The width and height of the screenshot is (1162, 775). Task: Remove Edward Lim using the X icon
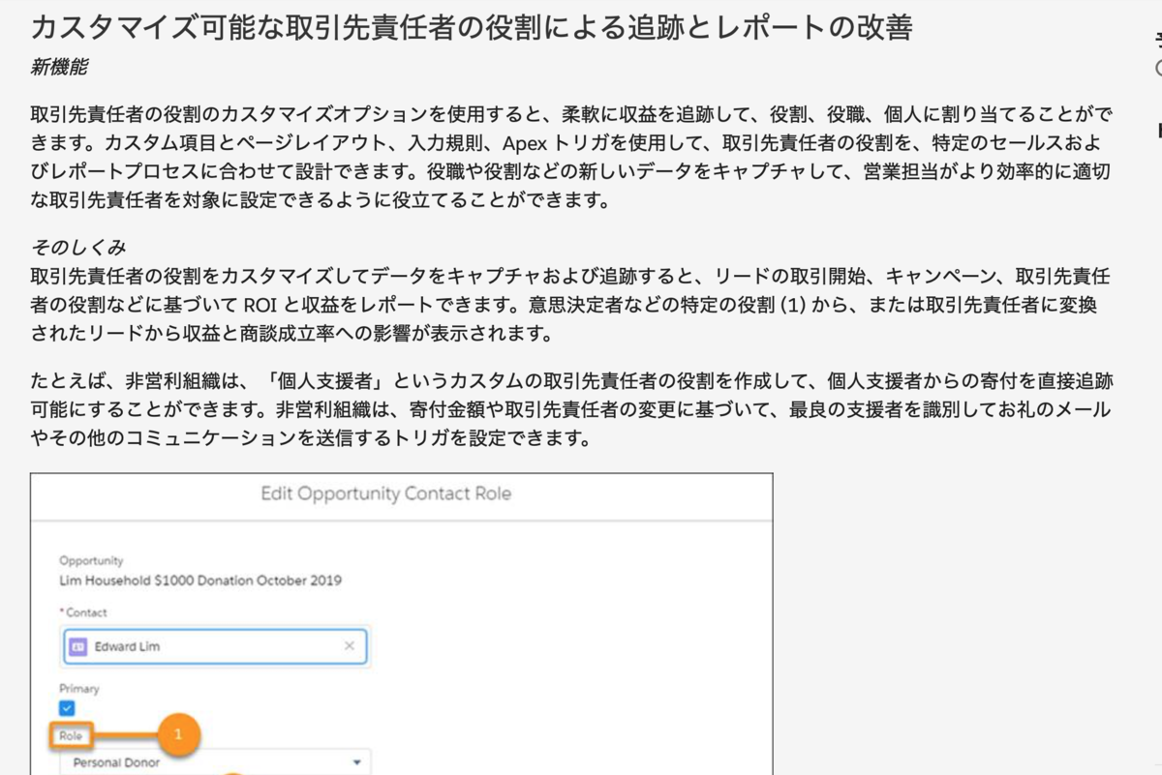(350, 645)
